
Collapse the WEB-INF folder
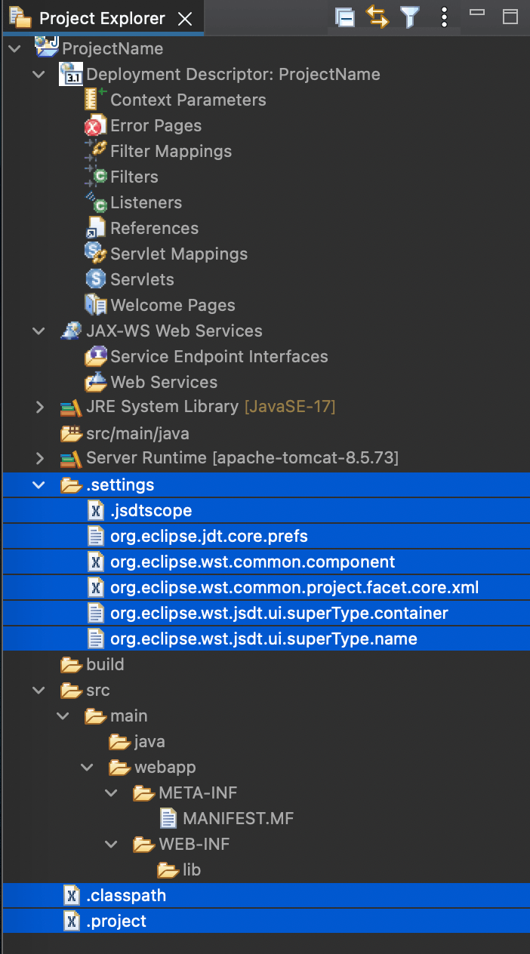(112, 844)
